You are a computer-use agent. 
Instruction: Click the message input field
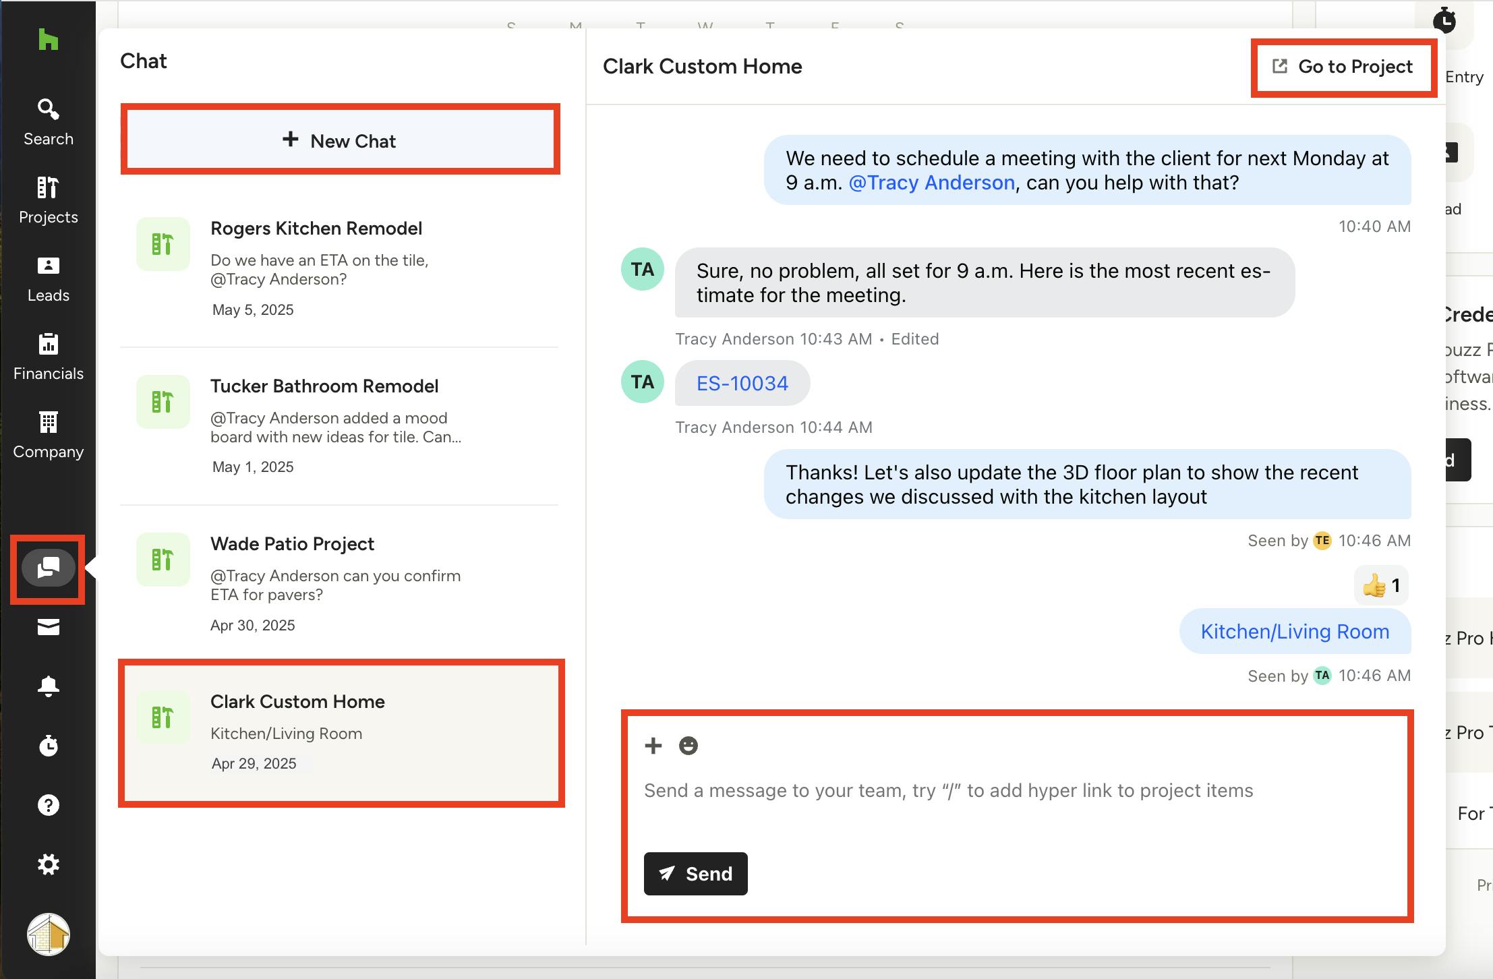(x=947, y=790)
